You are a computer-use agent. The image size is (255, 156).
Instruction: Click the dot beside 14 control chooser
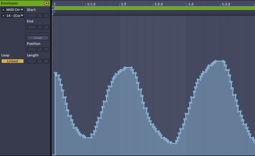[x=3, y=16]
